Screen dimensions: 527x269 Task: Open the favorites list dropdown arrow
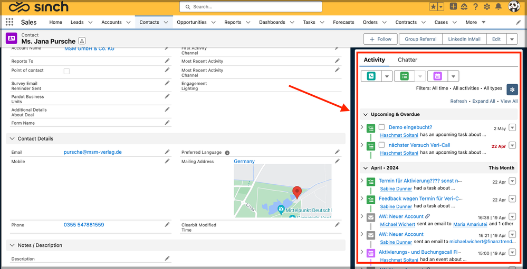pos(440,7)
